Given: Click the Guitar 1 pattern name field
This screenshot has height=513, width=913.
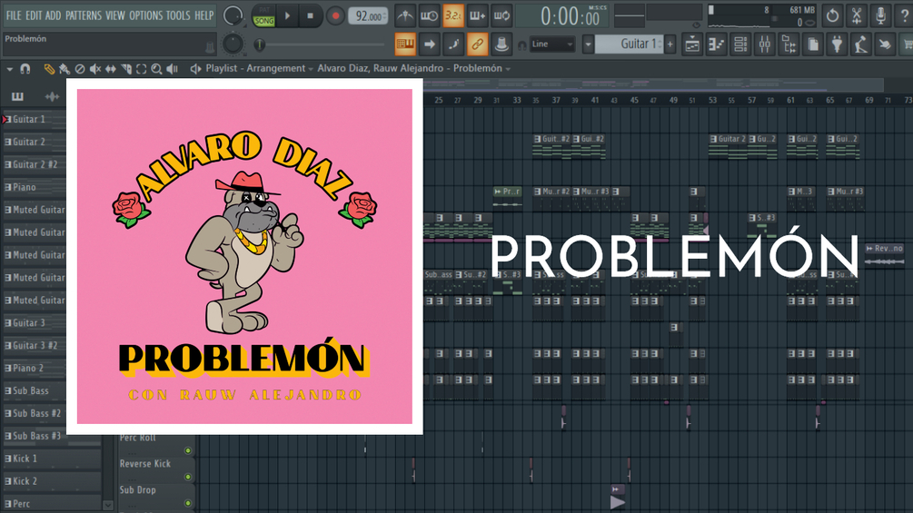Looking at the screenshot, I should tap(630, 44).
